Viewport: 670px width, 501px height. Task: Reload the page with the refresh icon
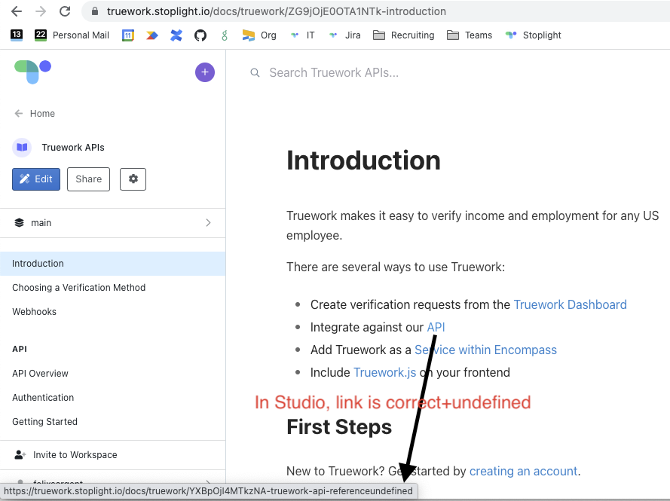(x=66, y=11)
